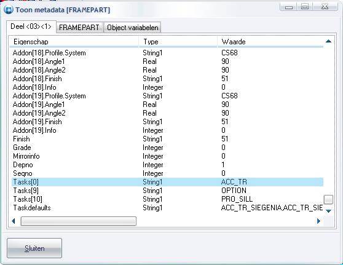343x265 pixels.
Task: Sort by the Type column header
Action: [x=178, y=42]
